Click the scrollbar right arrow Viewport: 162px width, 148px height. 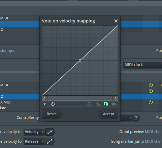pyautogui.click(x=116, y=98)
